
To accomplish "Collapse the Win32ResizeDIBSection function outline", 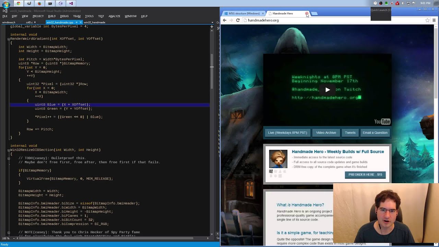I will click(x=9, y=150).
